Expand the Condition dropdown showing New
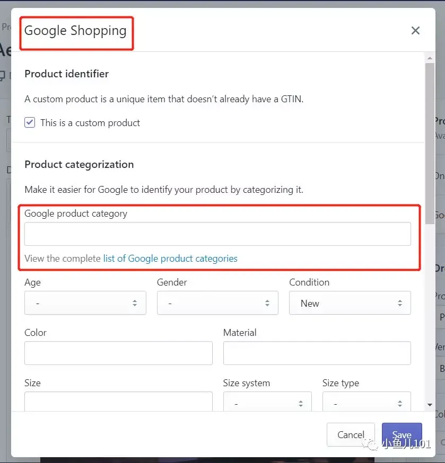The width and height of the screenshot is (445, 463). pyautogui.click(x=350, y=302)
